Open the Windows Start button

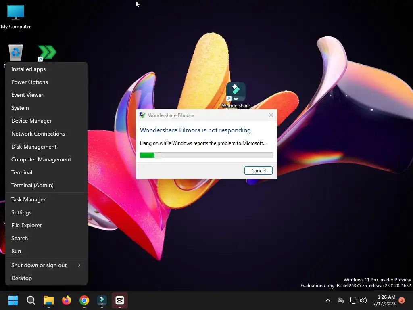(13, 300)
